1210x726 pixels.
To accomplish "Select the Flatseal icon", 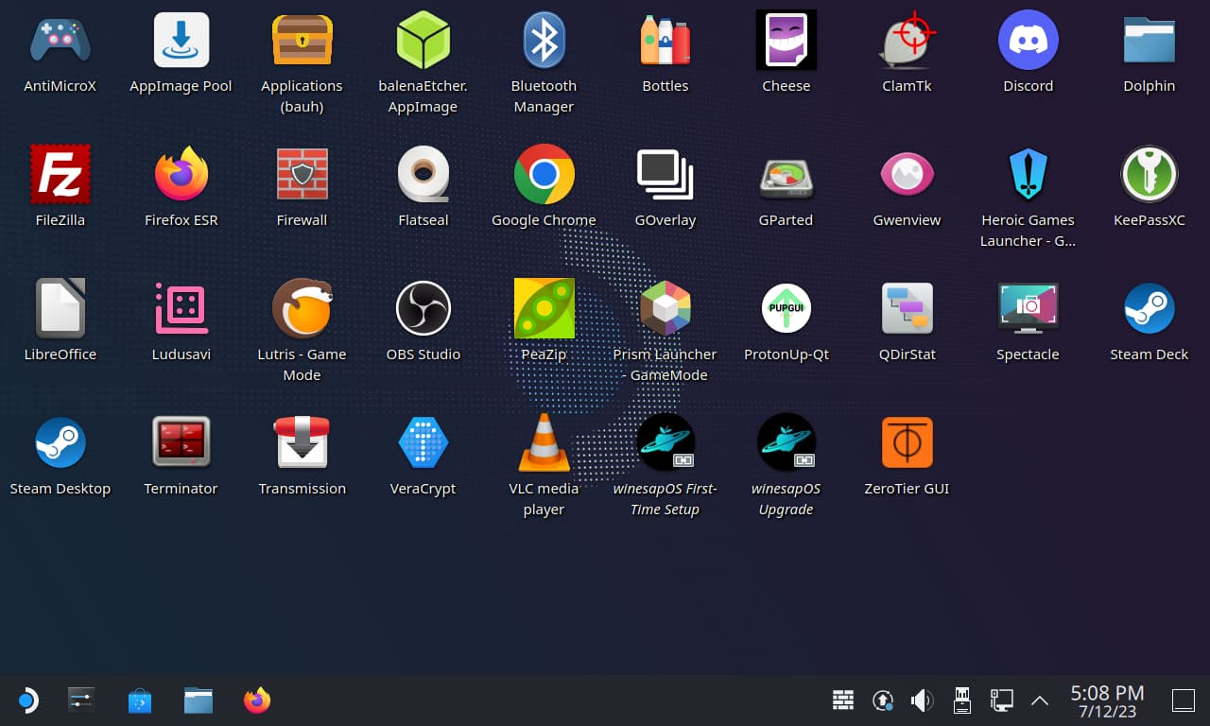I will (x=423, y=174).
